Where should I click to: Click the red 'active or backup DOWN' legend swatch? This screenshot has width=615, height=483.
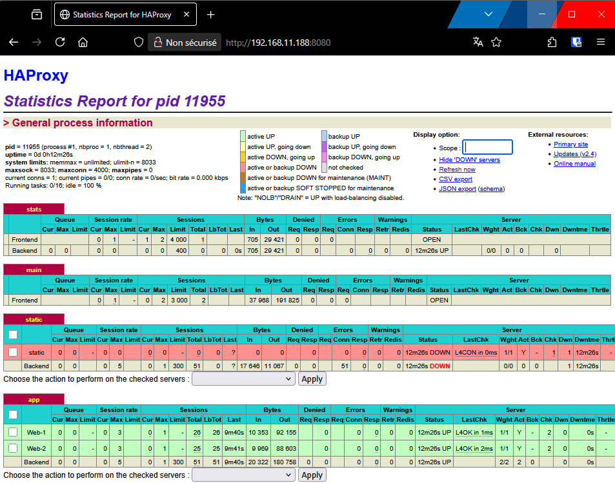pyautogui.click(x=243, y=167)
